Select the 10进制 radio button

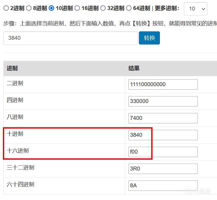(x=52, y=8)
